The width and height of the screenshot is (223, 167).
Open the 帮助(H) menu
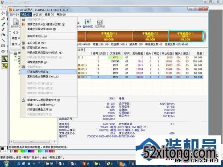pos(61,14)
